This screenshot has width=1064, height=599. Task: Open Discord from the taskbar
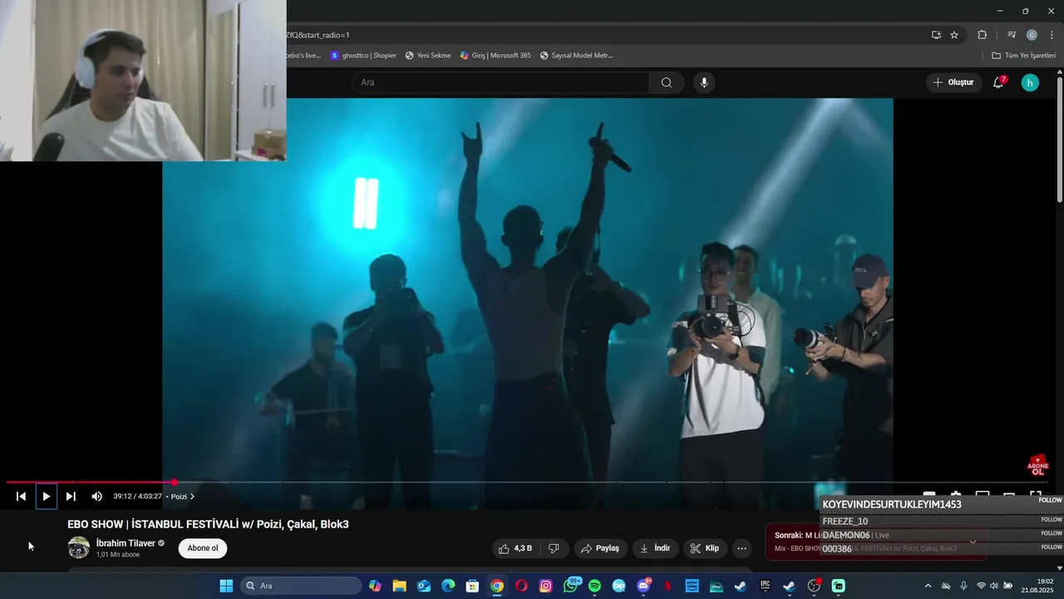tap(643, 586)
